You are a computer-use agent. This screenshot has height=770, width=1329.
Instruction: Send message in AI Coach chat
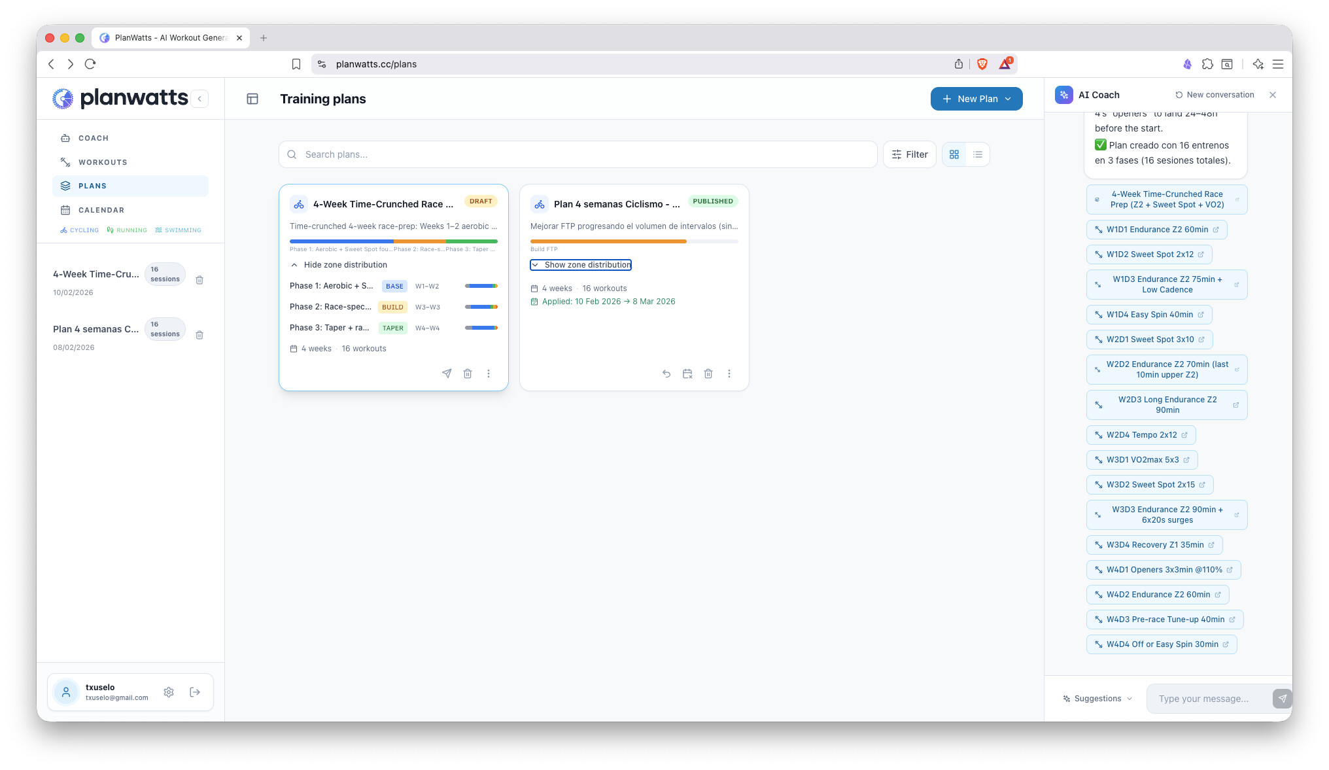(1282, 699)
